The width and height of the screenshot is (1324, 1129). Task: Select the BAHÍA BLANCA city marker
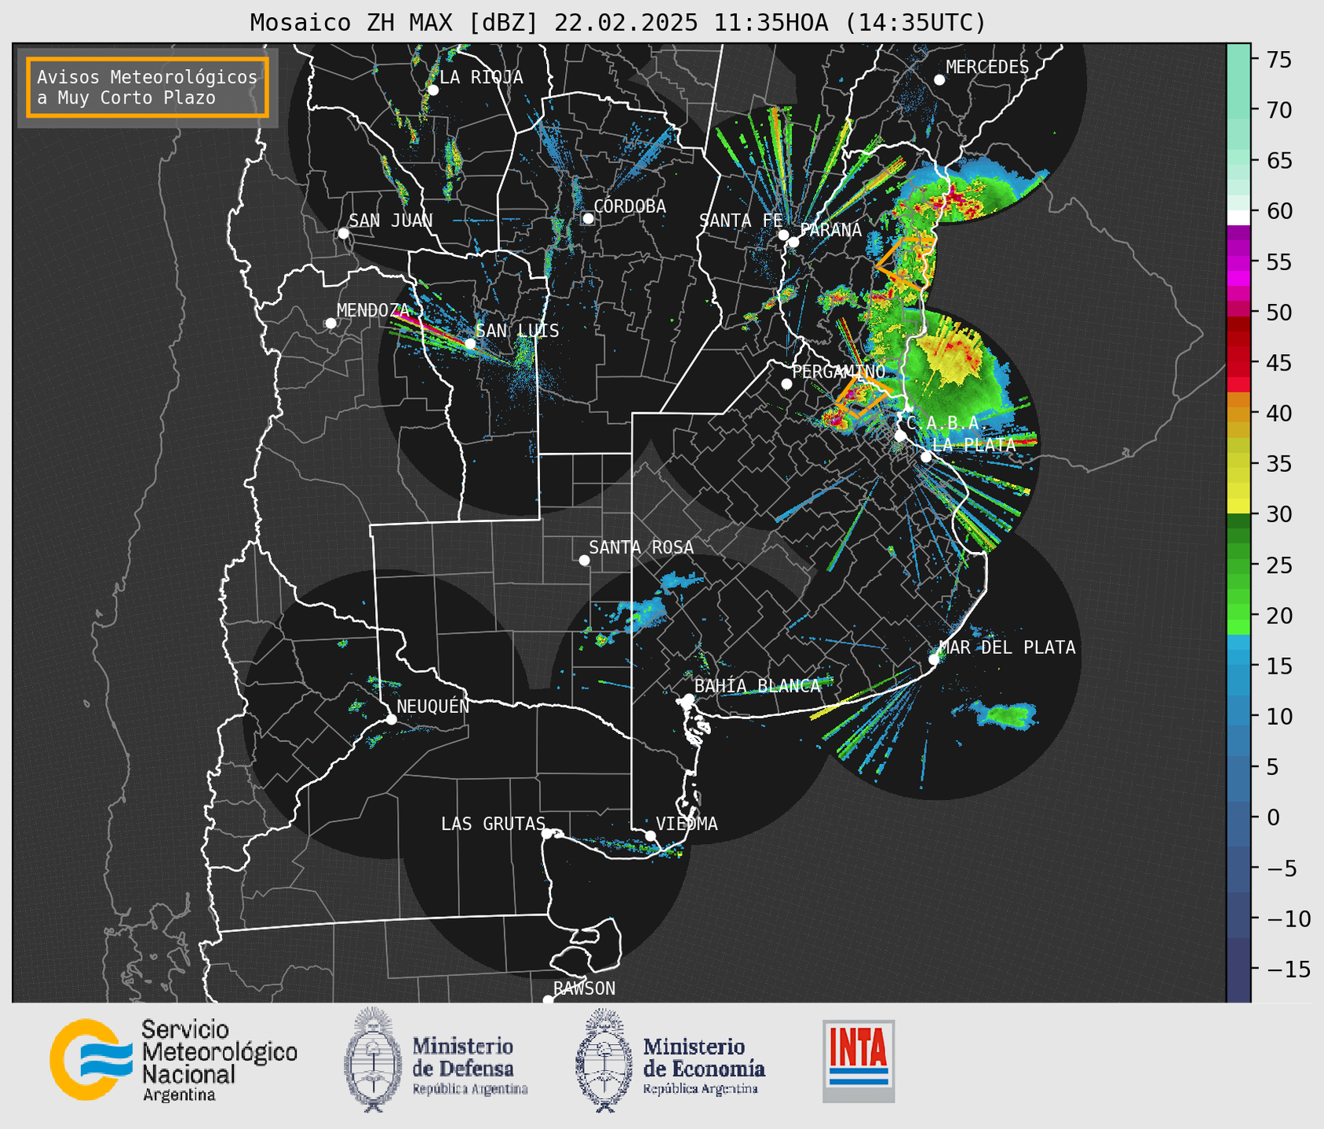[x=688, y=699]
